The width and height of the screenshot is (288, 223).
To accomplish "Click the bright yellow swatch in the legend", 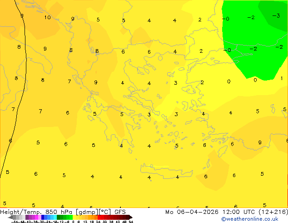I will click(74, 217).
